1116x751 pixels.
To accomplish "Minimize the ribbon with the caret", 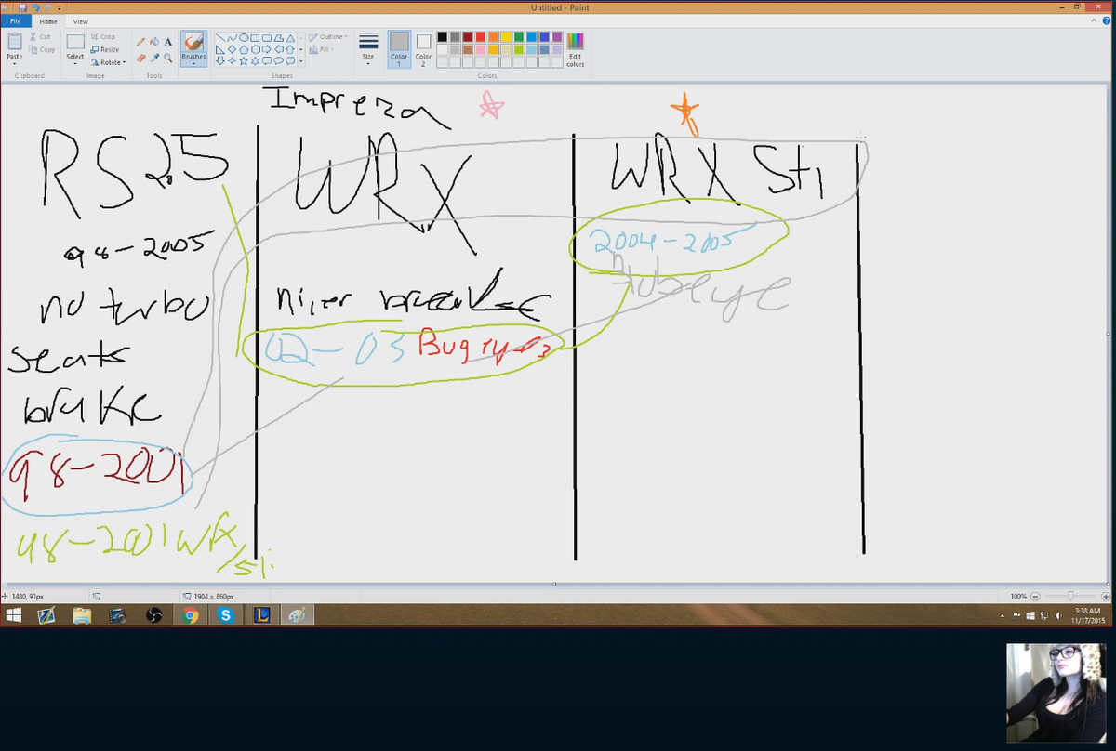I will coord(1094,20).
